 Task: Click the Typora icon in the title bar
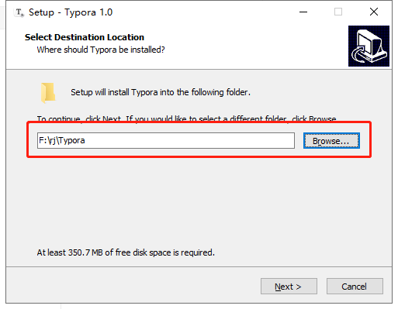click(19, 12)
